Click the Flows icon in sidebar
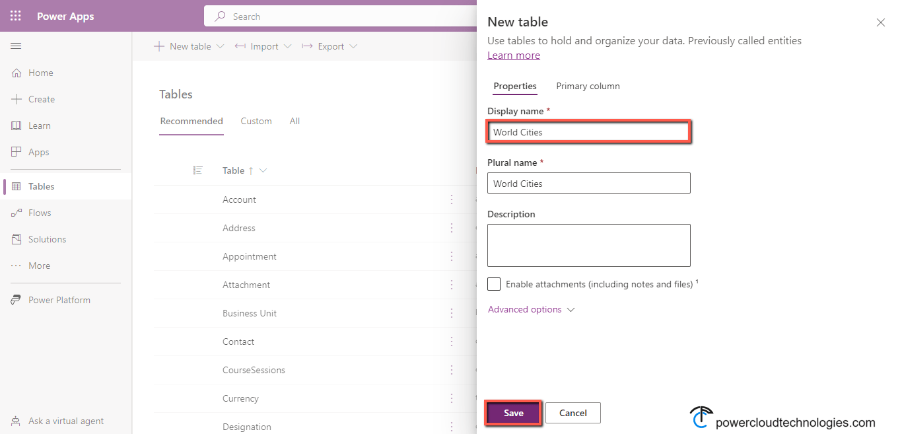 [x=17, y=213]
